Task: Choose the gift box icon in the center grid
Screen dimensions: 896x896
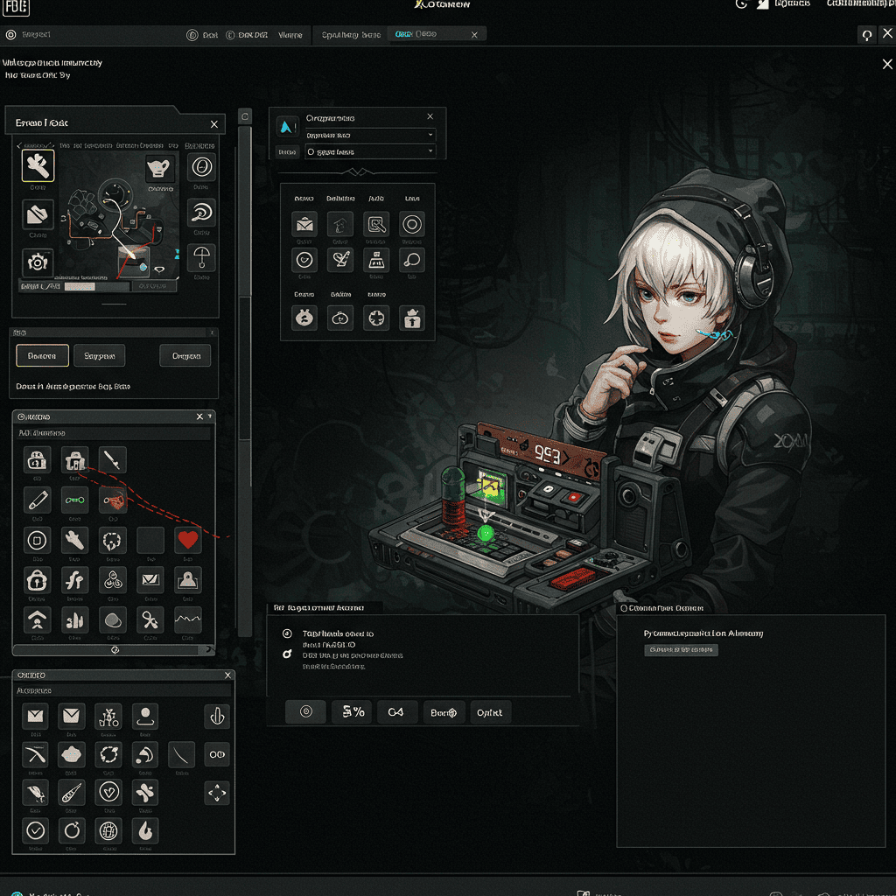Action: [412, 318]
